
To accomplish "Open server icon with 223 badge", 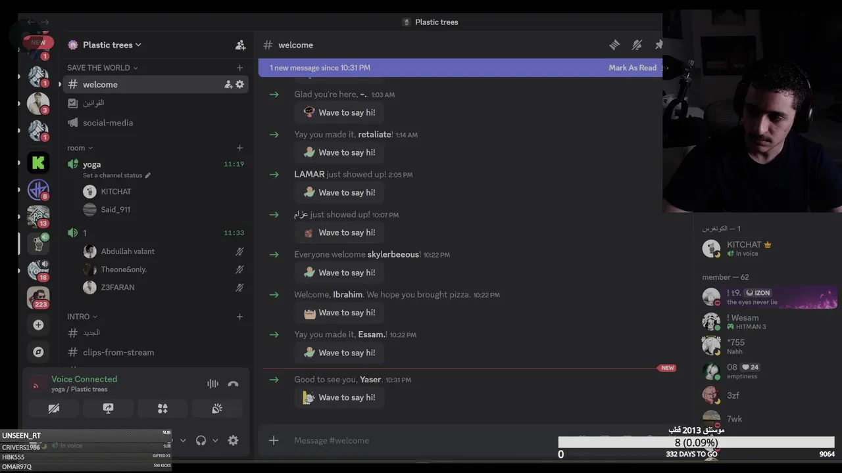I will 38,298.
